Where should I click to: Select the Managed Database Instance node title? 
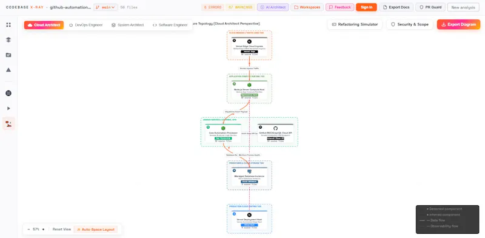pos(249,176)
